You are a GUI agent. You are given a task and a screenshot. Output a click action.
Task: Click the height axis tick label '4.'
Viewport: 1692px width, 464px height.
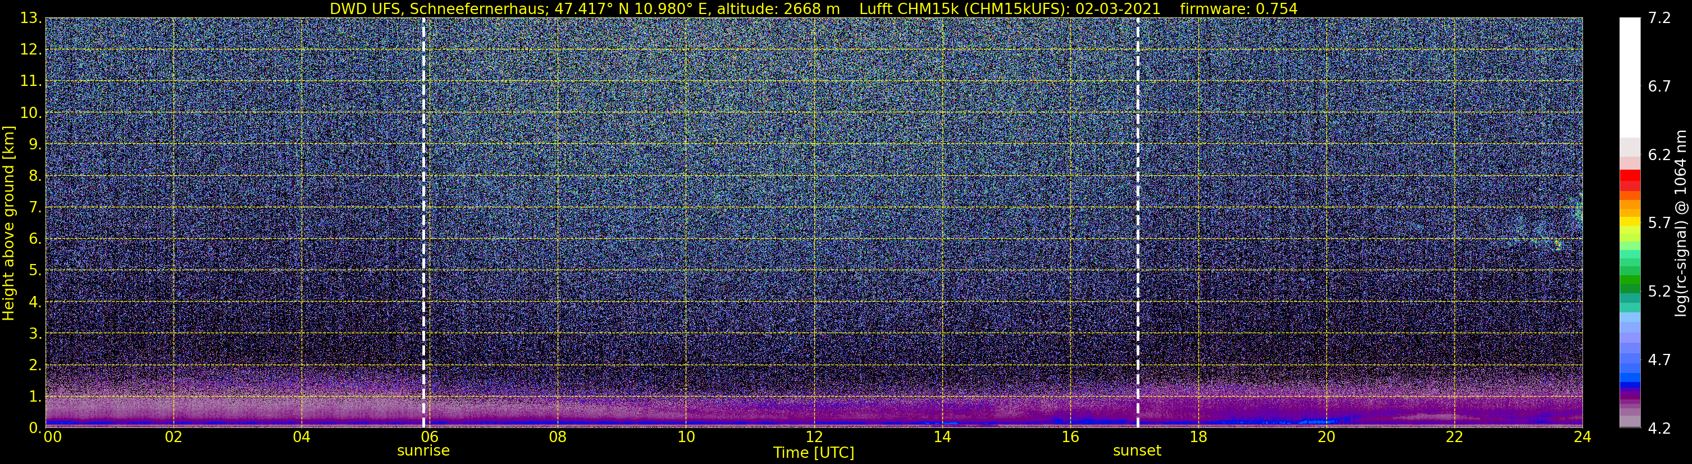(x=35, y=302)
